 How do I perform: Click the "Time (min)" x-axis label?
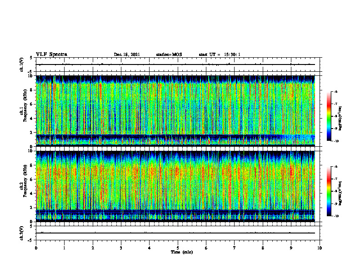(x=182, y=252)
